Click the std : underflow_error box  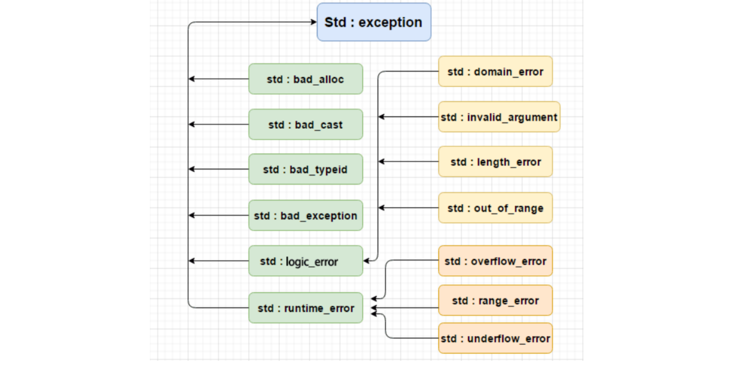496,338
